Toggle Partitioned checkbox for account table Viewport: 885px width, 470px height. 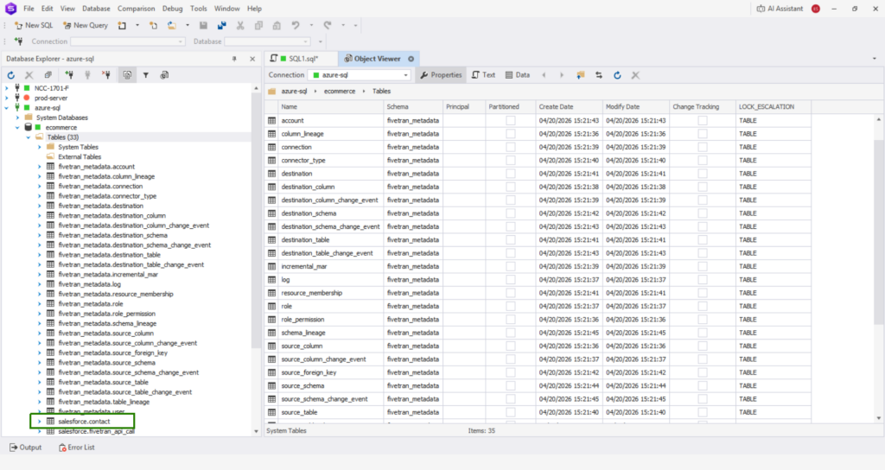(510, 121)
